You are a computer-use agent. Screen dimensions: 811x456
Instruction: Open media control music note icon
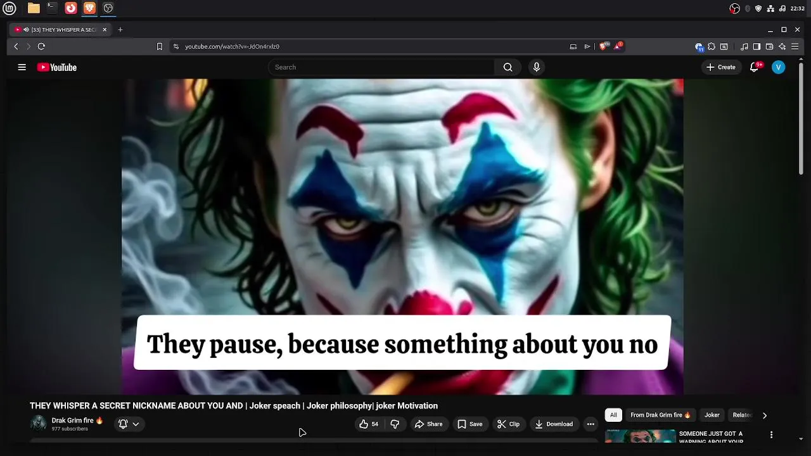click(x=744, y=46)
